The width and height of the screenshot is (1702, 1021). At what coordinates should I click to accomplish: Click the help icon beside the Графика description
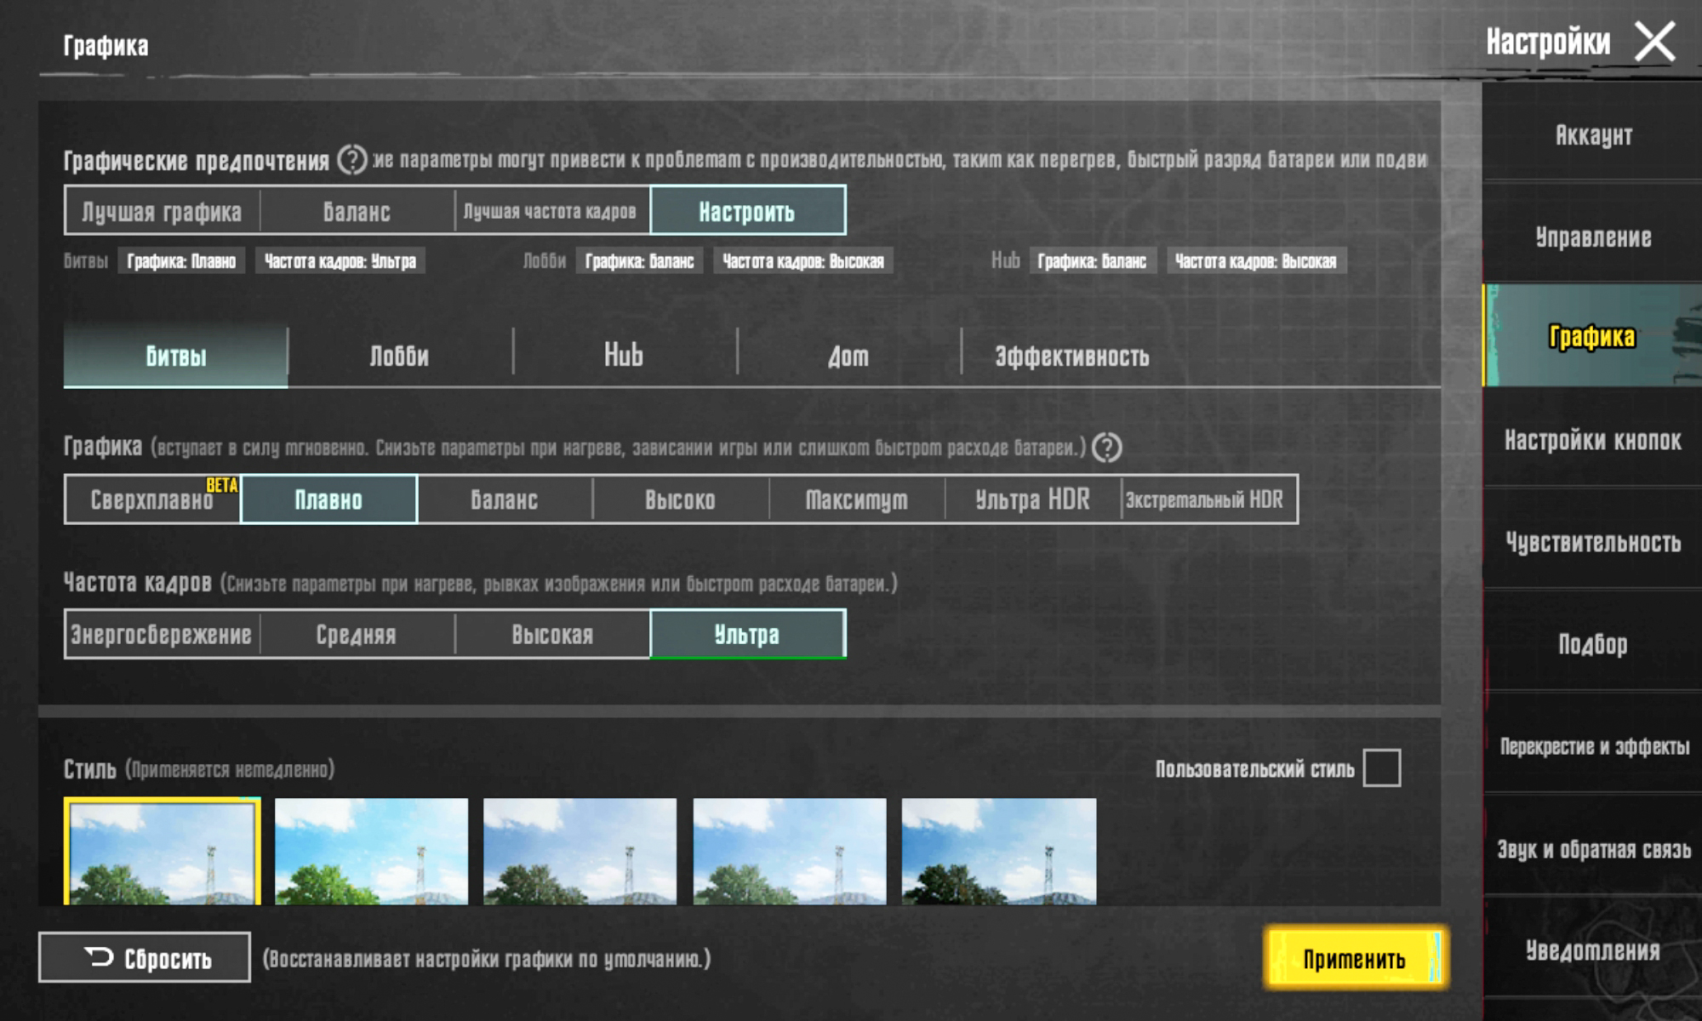click(1106, 448)
